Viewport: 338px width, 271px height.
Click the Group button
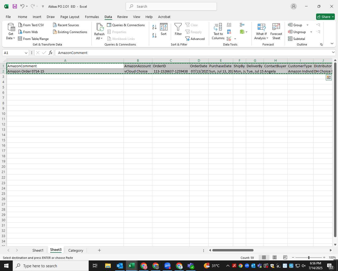295,25
